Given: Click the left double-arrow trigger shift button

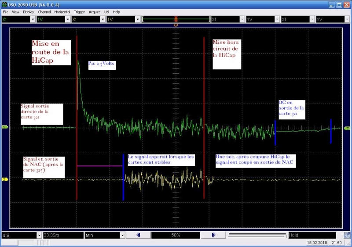Looking at the screenshot, I should 138,235.
